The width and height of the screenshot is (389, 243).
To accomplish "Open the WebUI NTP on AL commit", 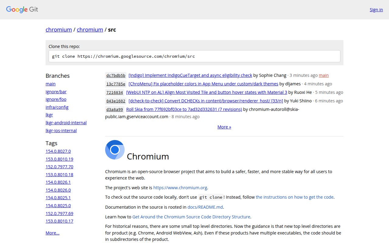I will click(x=207, y=92).
